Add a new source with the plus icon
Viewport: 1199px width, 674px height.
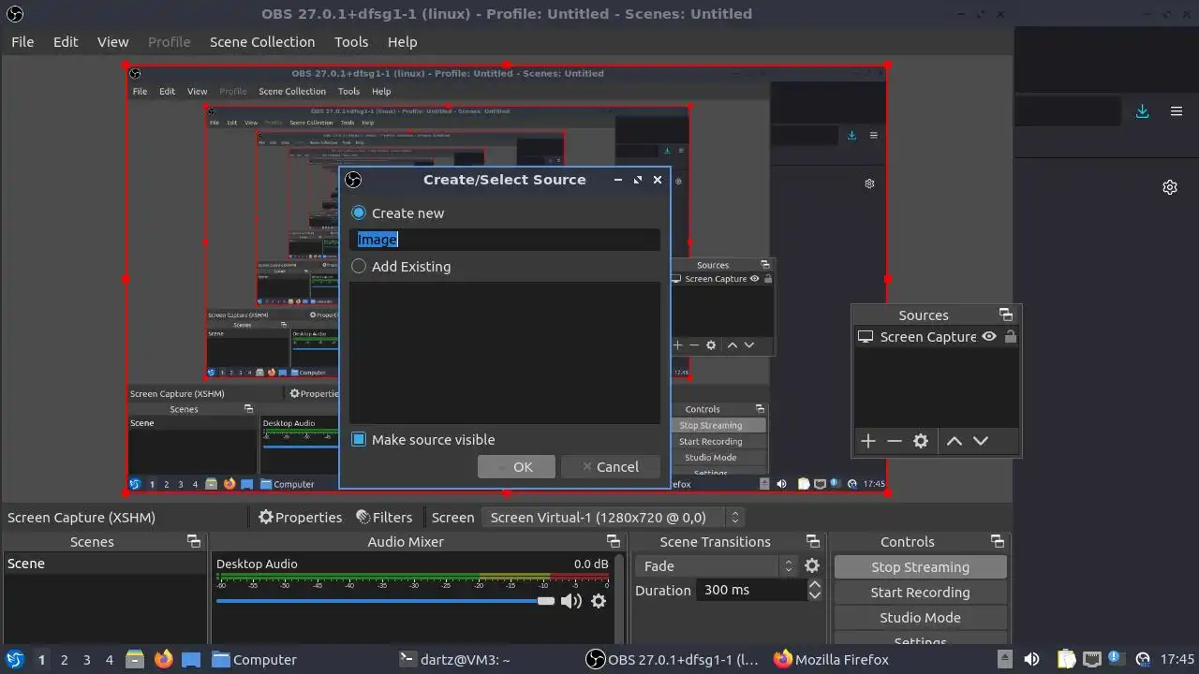point(868,441)
